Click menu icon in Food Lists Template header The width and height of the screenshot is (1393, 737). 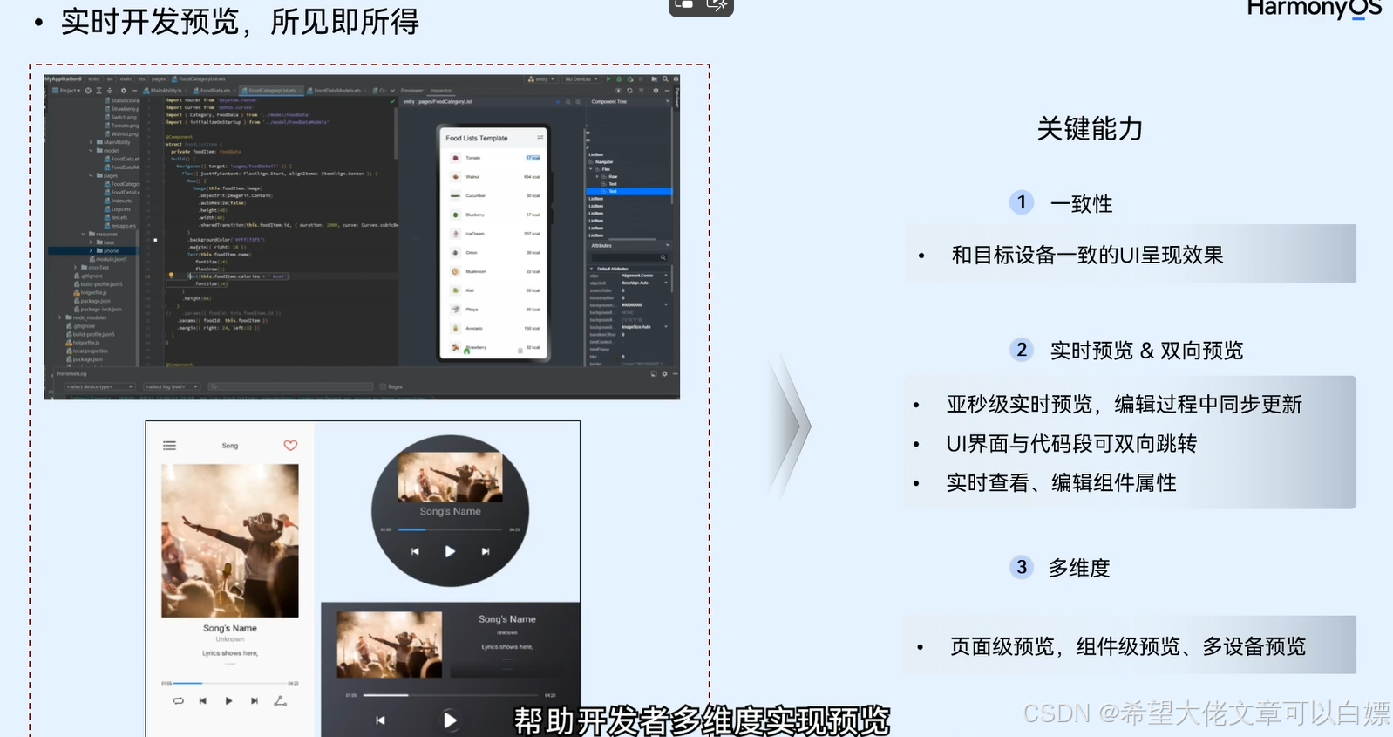coord(540,138)
